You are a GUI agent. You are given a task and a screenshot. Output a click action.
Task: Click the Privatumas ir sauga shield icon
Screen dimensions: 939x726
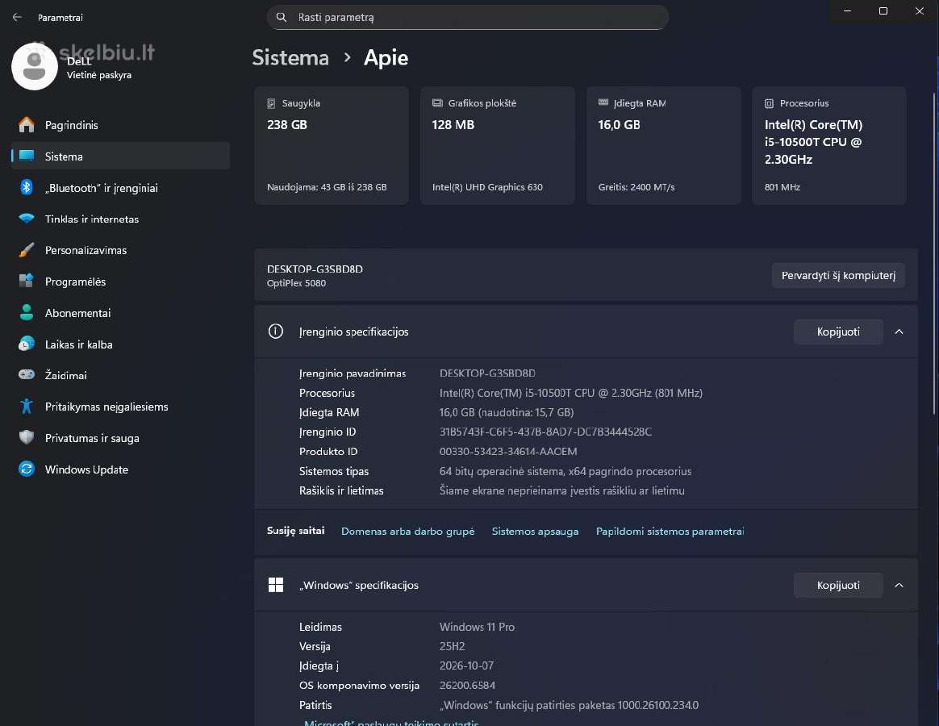tap(27, 437)
